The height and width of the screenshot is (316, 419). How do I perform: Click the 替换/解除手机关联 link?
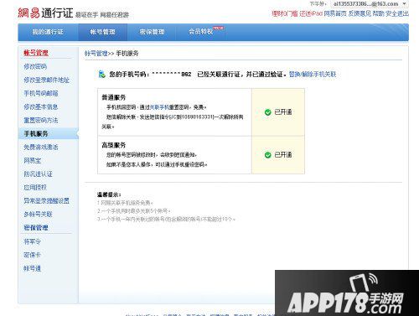click(x=313, y=75)
